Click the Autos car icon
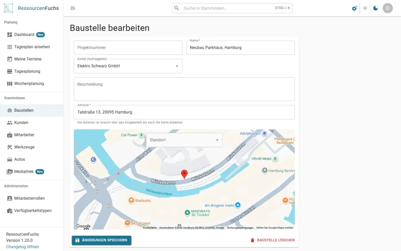 9,159
